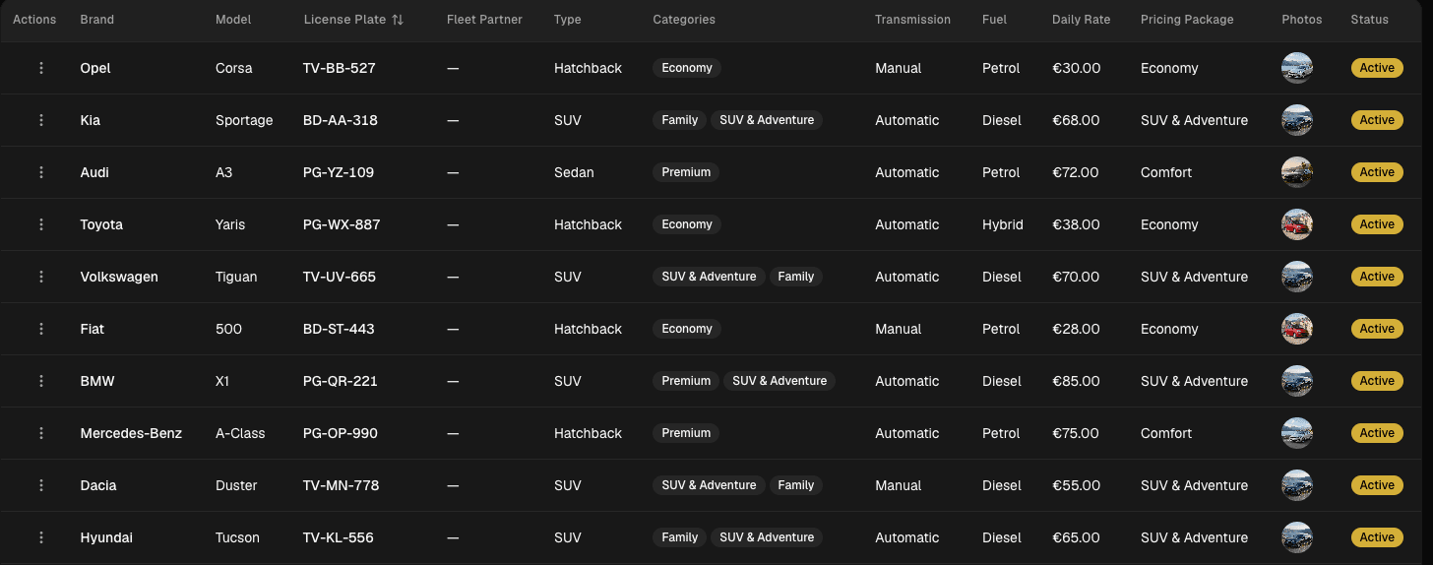Click the €85.00 daily rate cell
Image resolution: width=1433 pixels, height=565 pixels.
click(1076, 381)
